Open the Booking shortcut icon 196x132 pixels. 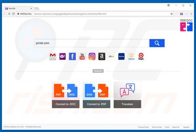point(121,57)
